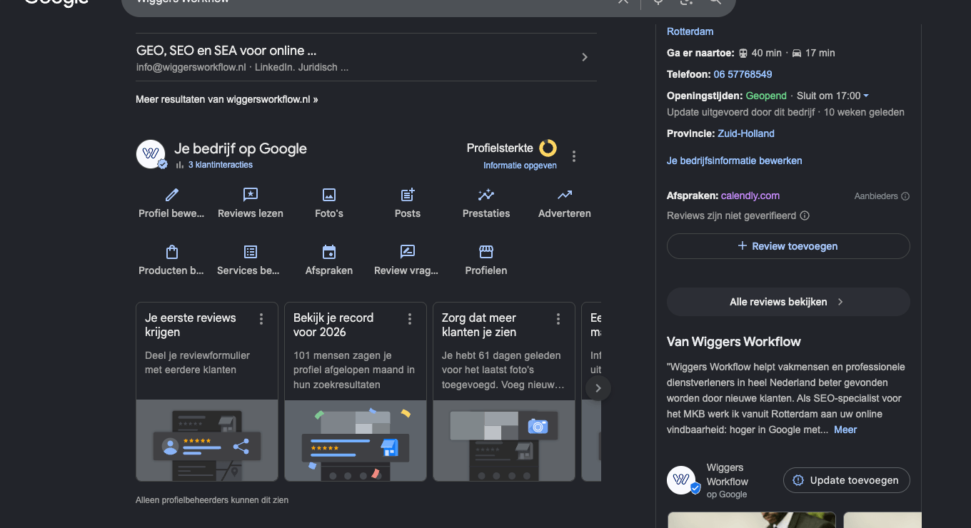Open the '3 klantinteracties' link
This screenshot has width=971, height=528.
click(220, 165)
